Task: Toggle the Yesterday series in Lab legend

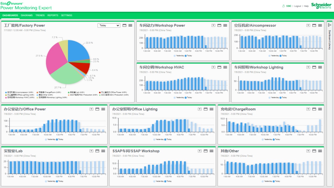Action: 50,181
